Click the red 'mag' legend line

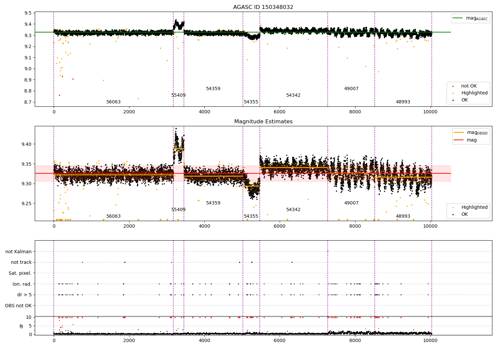[459, 140]
